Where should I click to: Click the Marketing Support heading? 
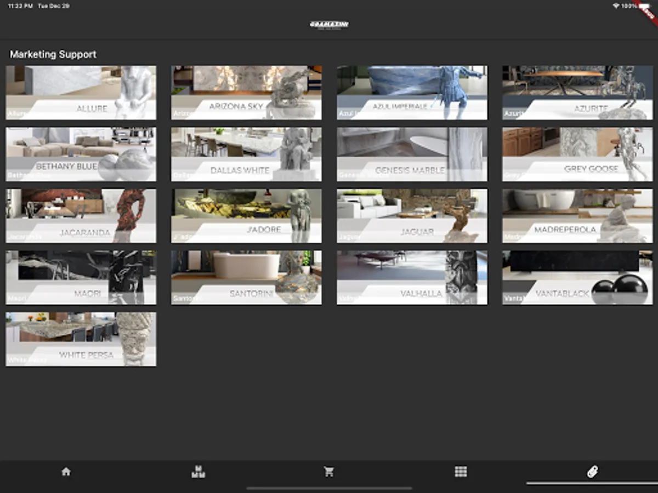53,54
